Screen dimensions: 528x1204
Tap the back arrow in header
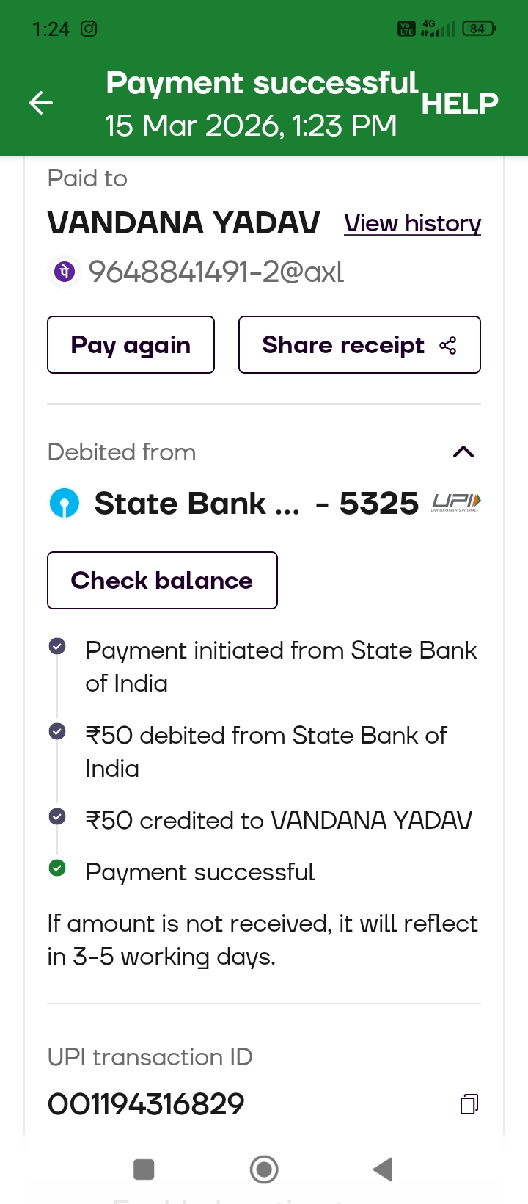click(41, 103)
